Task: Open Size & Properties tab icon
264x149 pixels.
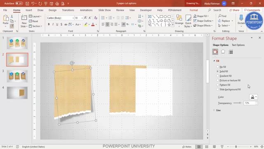Action: (x=231, y=52)
